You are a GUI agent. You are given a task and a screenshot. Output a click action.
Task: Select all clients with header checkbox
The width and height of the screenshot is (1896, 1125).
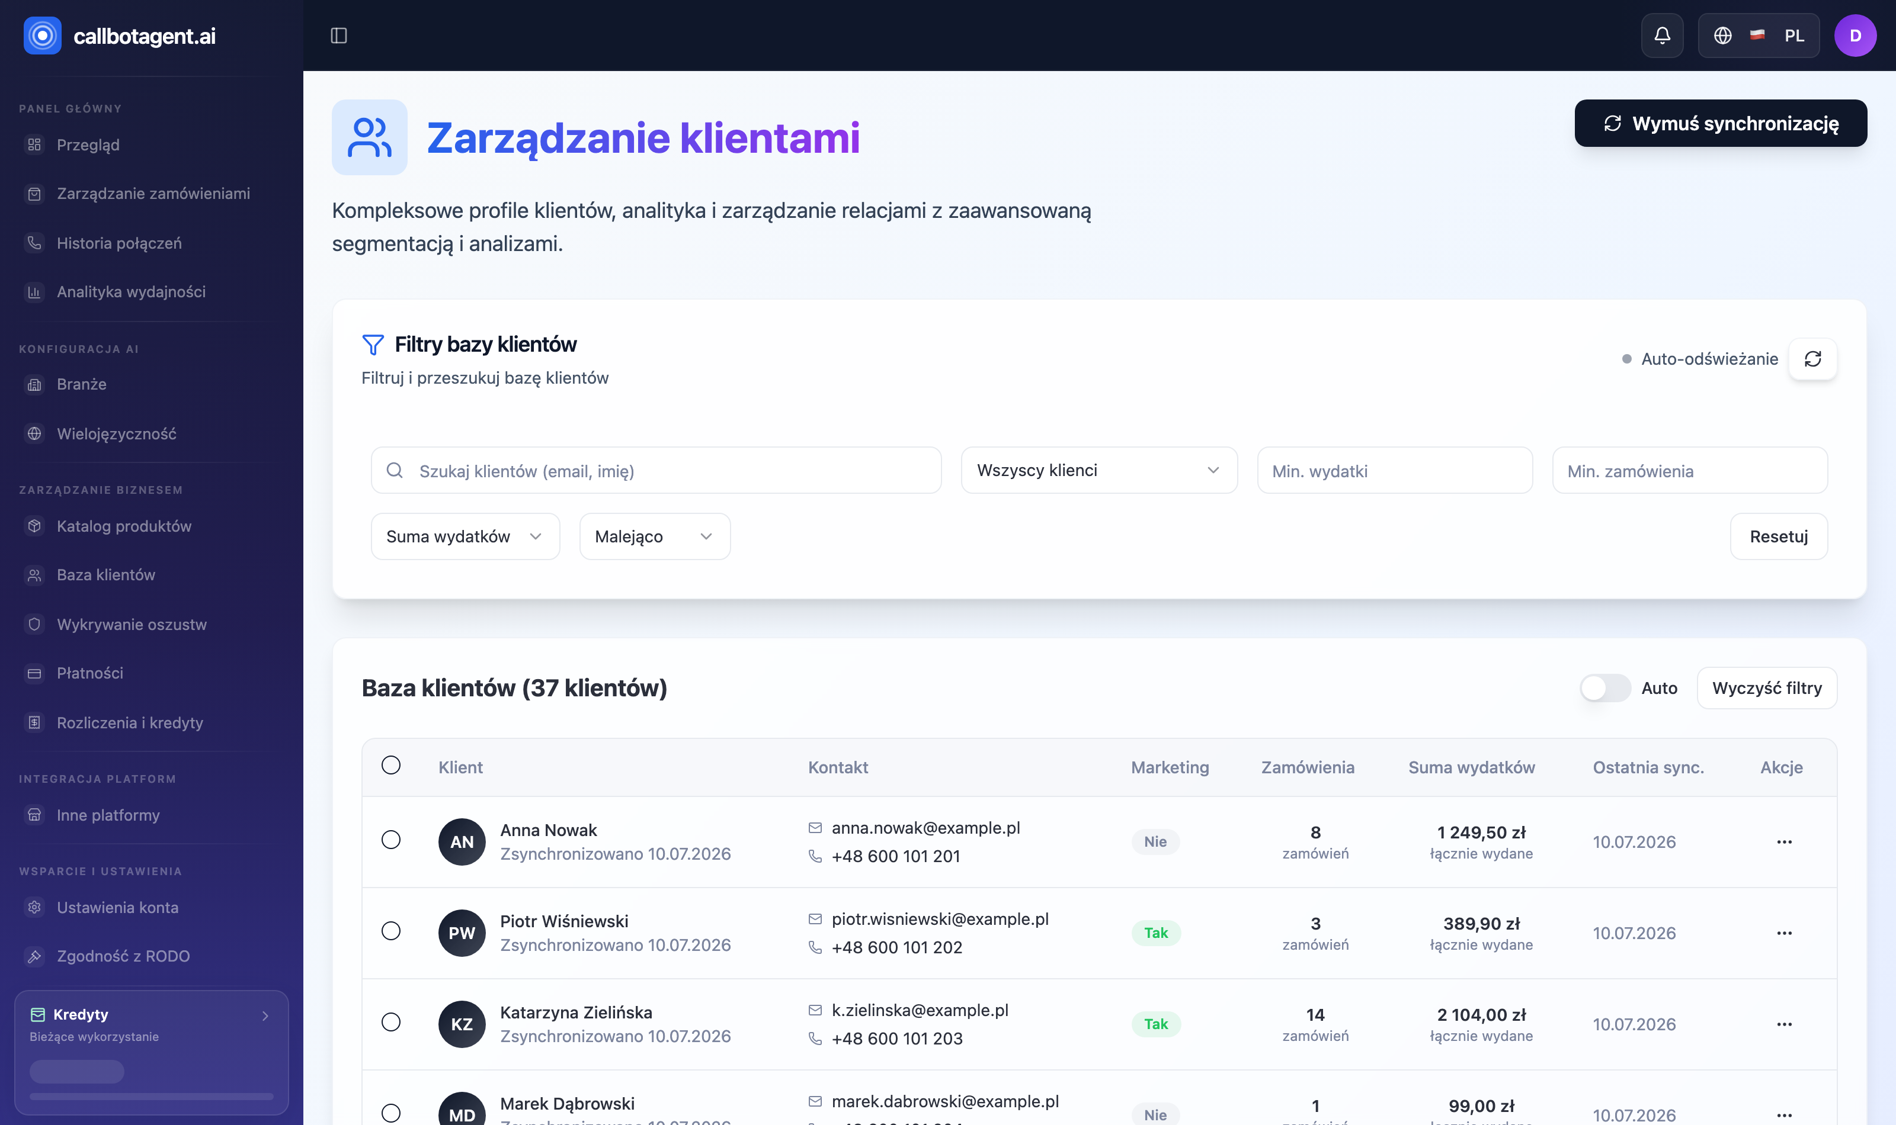click(390, 765)
